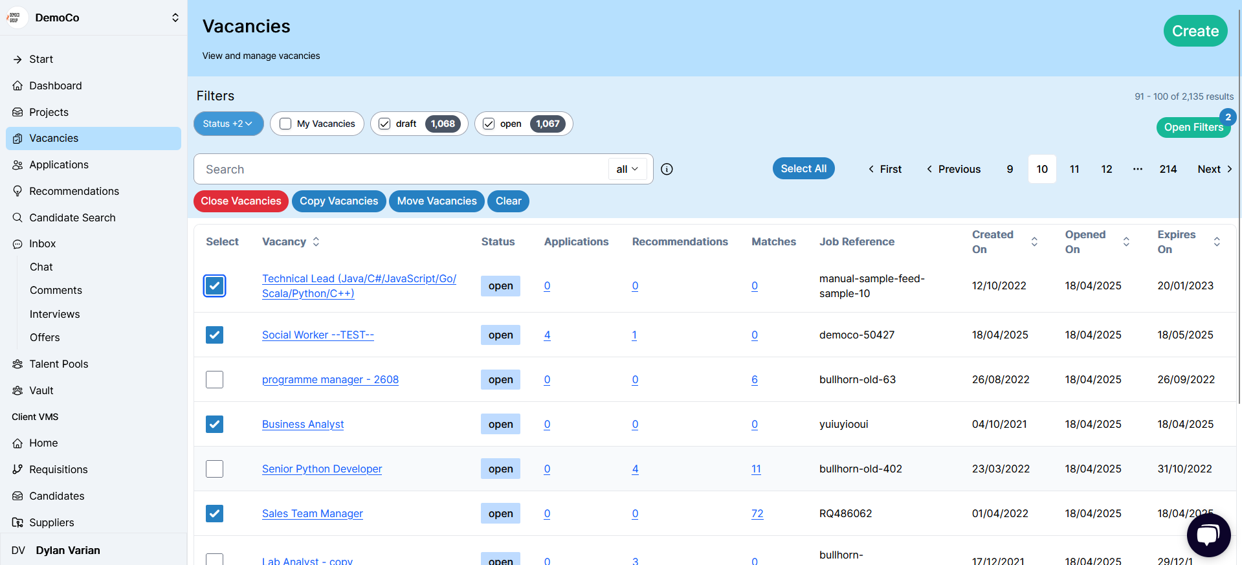
Task: Click the Candidates icon in sidebar
Action: (x=17, y=496)
